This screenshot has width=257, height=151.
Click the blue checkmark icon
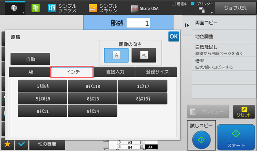click(21, 144)
